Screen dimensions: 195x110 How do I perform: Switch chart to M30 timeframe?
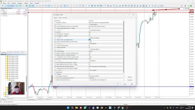46,6
